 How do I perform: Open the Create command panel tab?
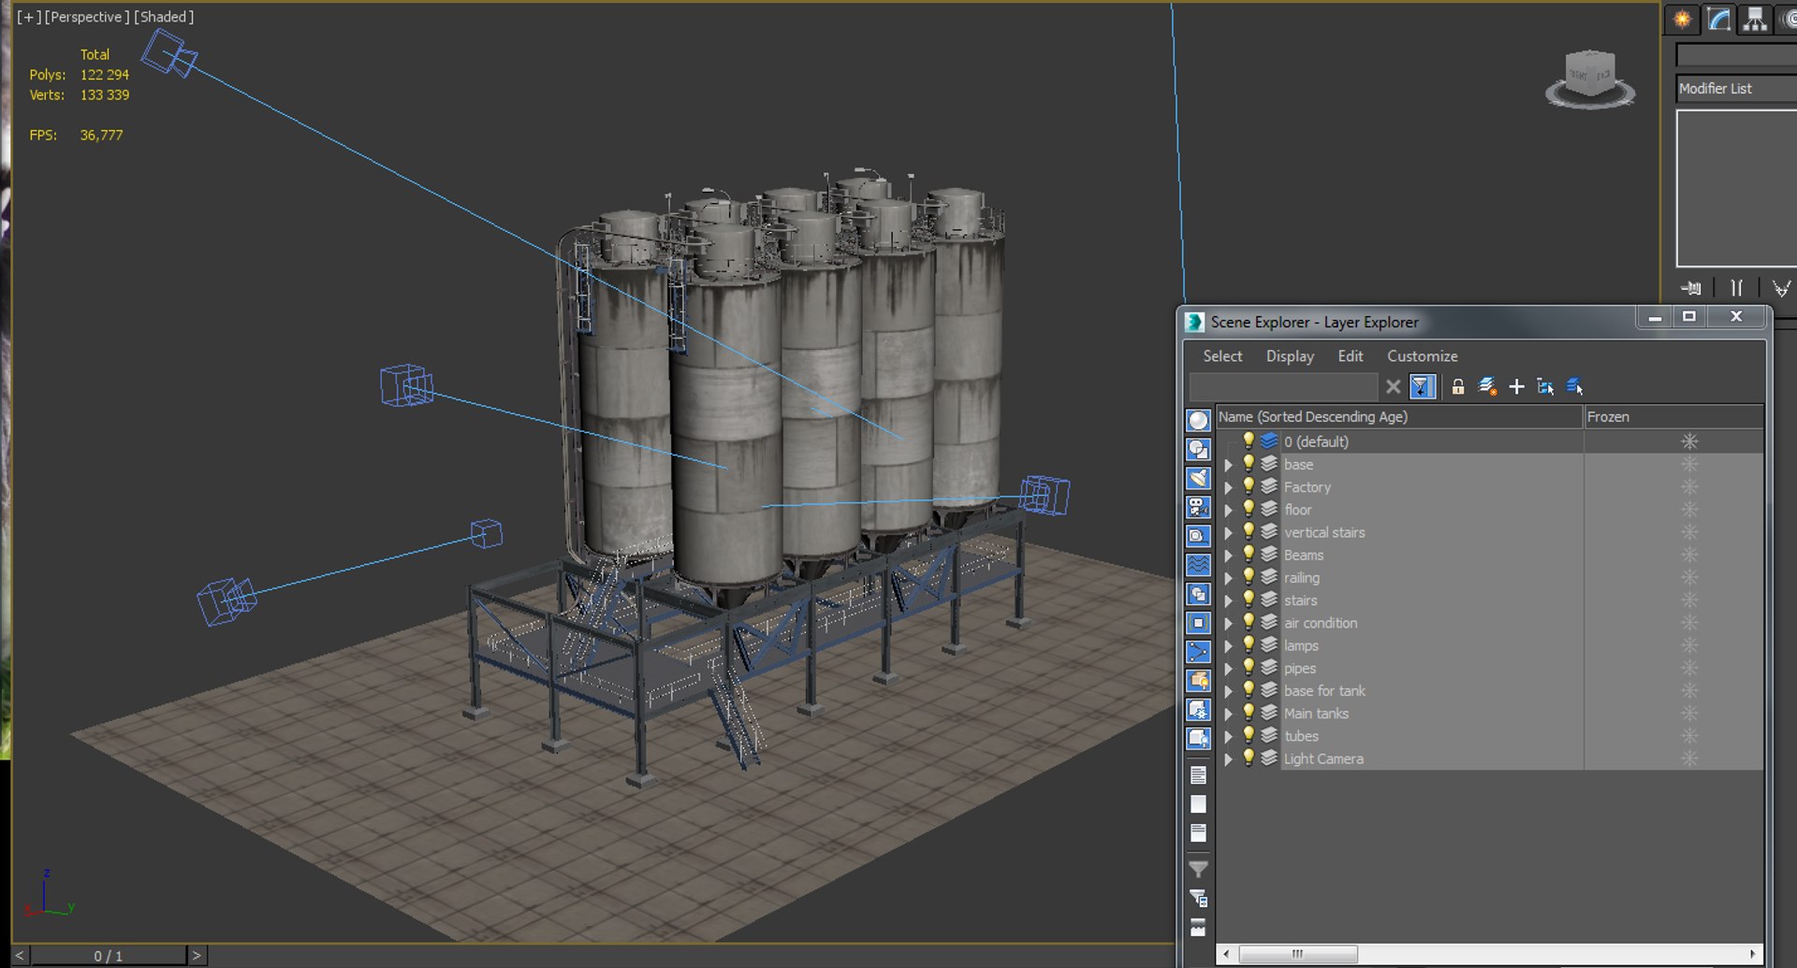tap(1682, 19)
